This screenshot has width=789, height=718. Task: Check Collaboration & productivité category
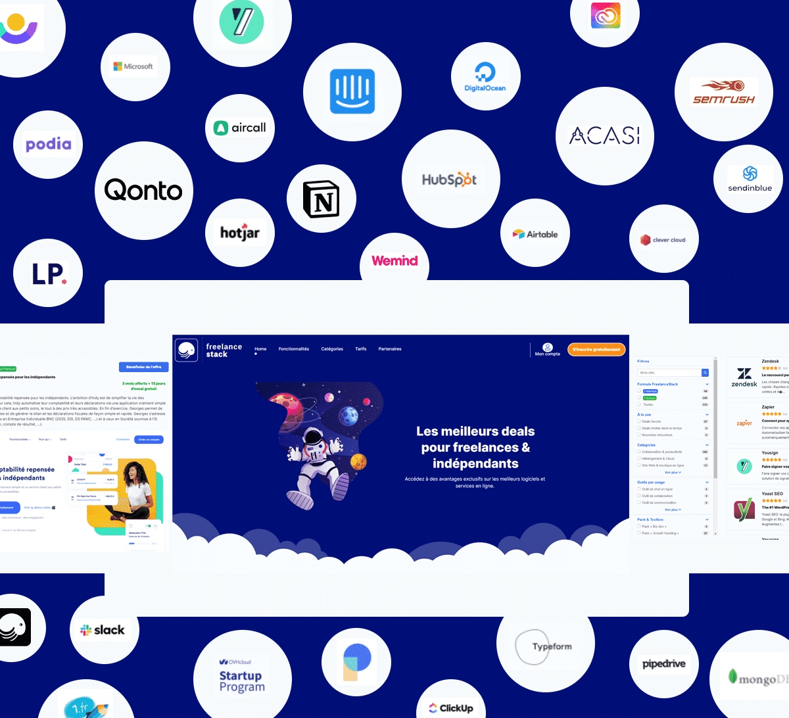tap(638, 452)
